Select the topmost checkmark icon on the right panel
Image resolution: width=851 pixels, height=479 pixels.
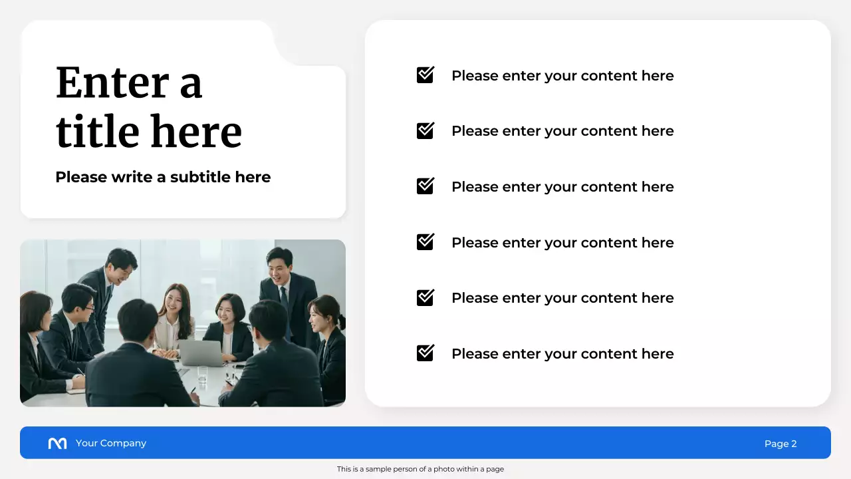(x=425, y=75)
